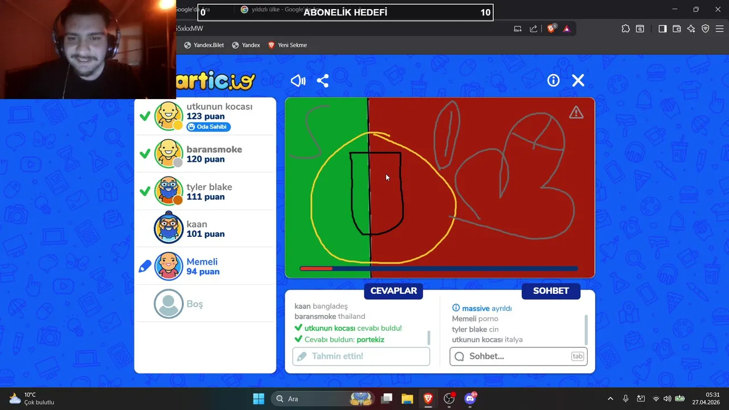Screen dimensions: 729x410
Task: Click the search tabs icon in toolbar
Action: (x=640, y=28)
